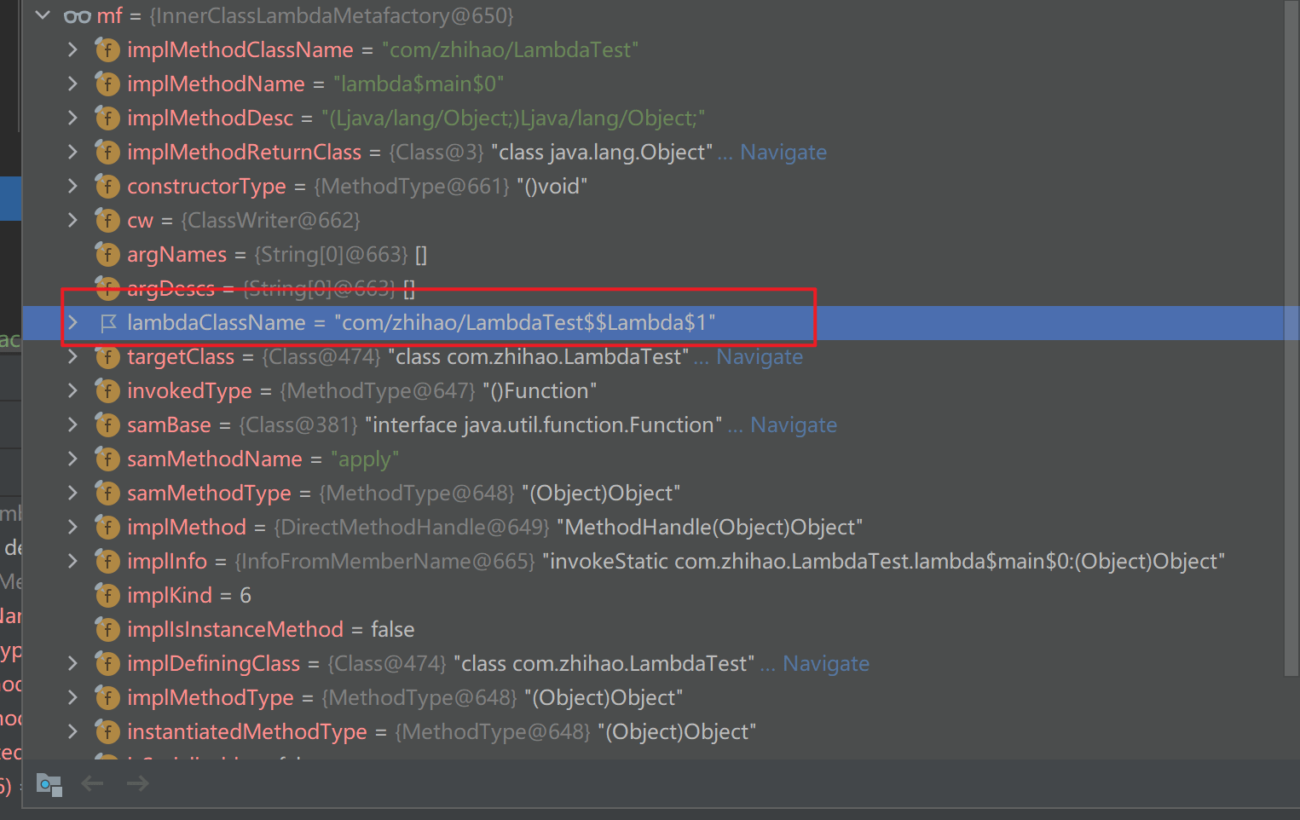The height and width of the screenshot is (820, 1300).
Task: Click the field icon next to implMethodClassName
Action: [x=107, y=50]
